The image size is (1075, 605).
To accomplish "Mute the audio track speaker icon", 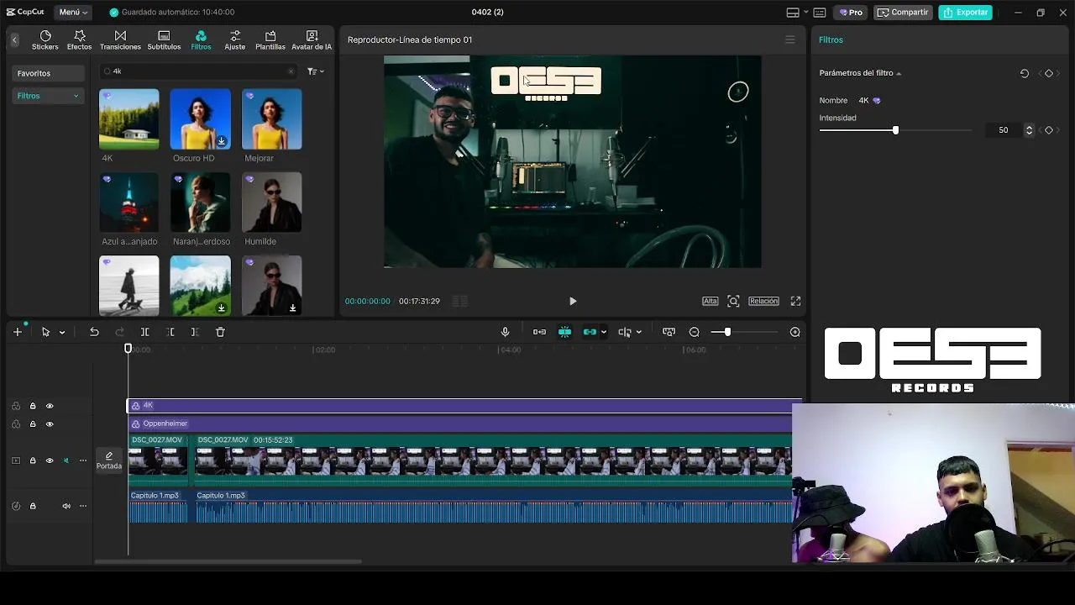I will pos(66,506).
